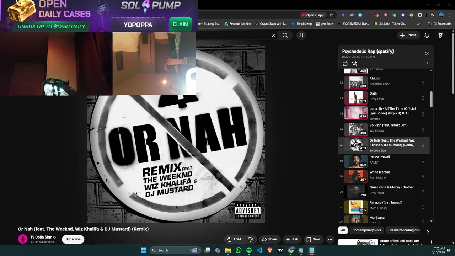Open WhatsApp from the taskbar
Viewport: 455px width, 256px height.
[239, 250]
